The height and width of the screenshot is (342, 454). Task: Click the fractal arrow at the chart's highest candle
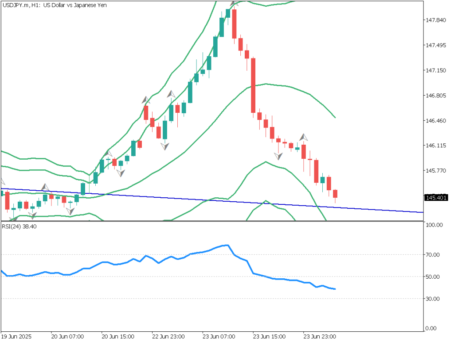(234, 4)
